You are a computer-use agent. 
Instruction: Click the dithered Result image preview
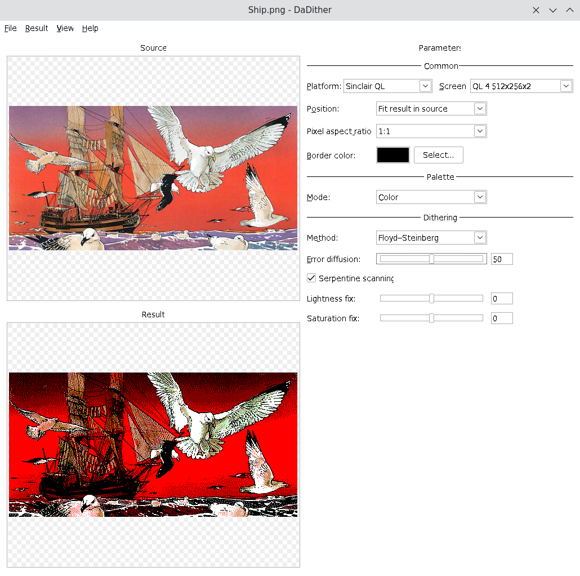[x=153, y=445]
